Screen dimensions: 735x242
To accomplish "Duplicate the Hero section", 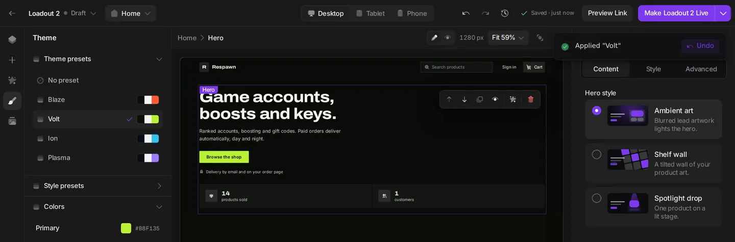I will (480, 99).
